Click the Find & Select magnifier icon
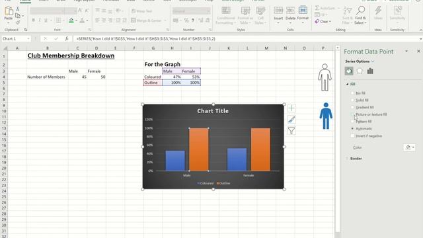The width and height of the screenshot is (423, 238). click(360, 11)
